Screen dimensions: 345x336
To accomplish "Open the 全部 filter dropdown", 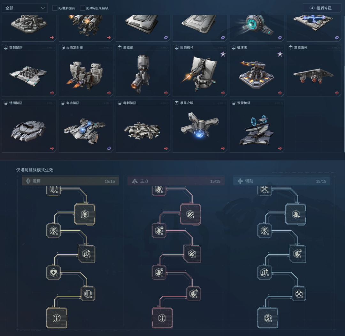I will [x=25, y=8].
